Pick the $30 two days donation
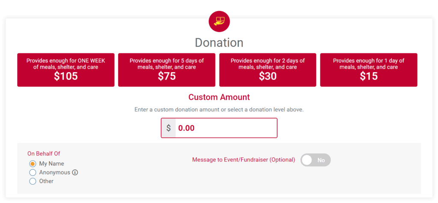This screenshot has height=203, width=438. click(x=268, y=70)
